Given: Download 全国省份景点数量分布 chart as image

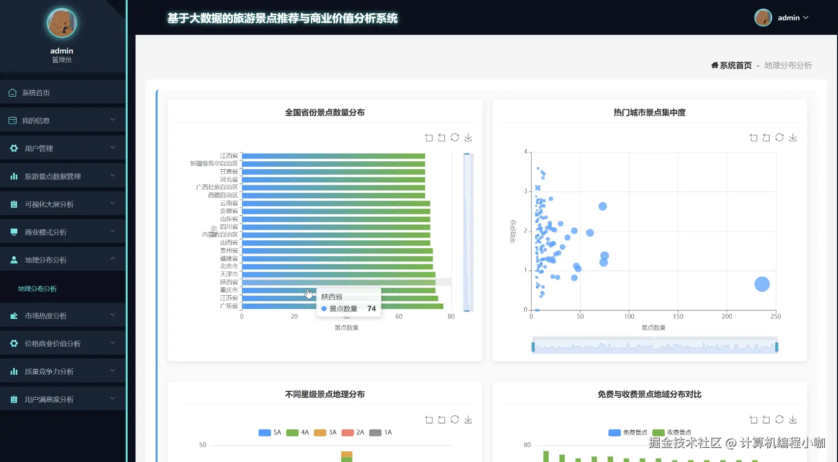Looking at the screenshot, I should point(468,137).
